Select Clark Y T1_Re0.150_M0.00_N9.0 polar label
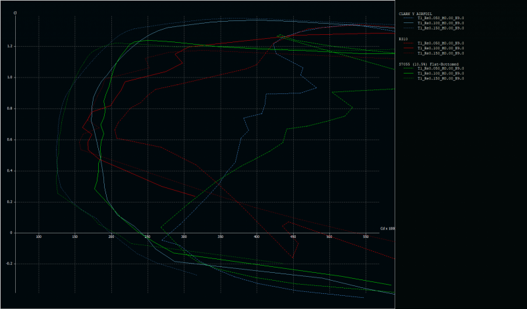Screen dimensions: 527x309 point(440,28)
